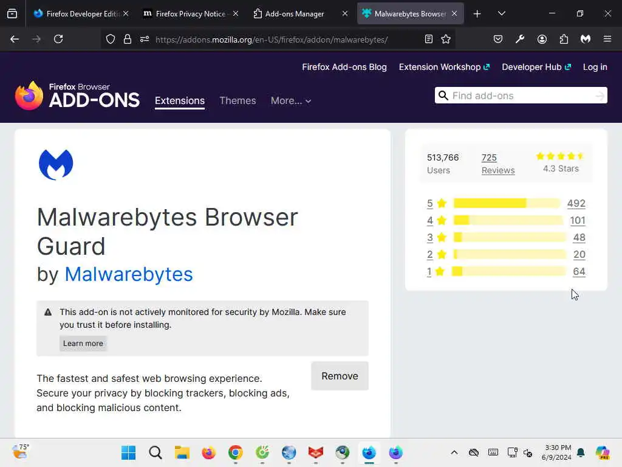
Task: Close the Malwarebytes Browser tab
Action: 454,13
